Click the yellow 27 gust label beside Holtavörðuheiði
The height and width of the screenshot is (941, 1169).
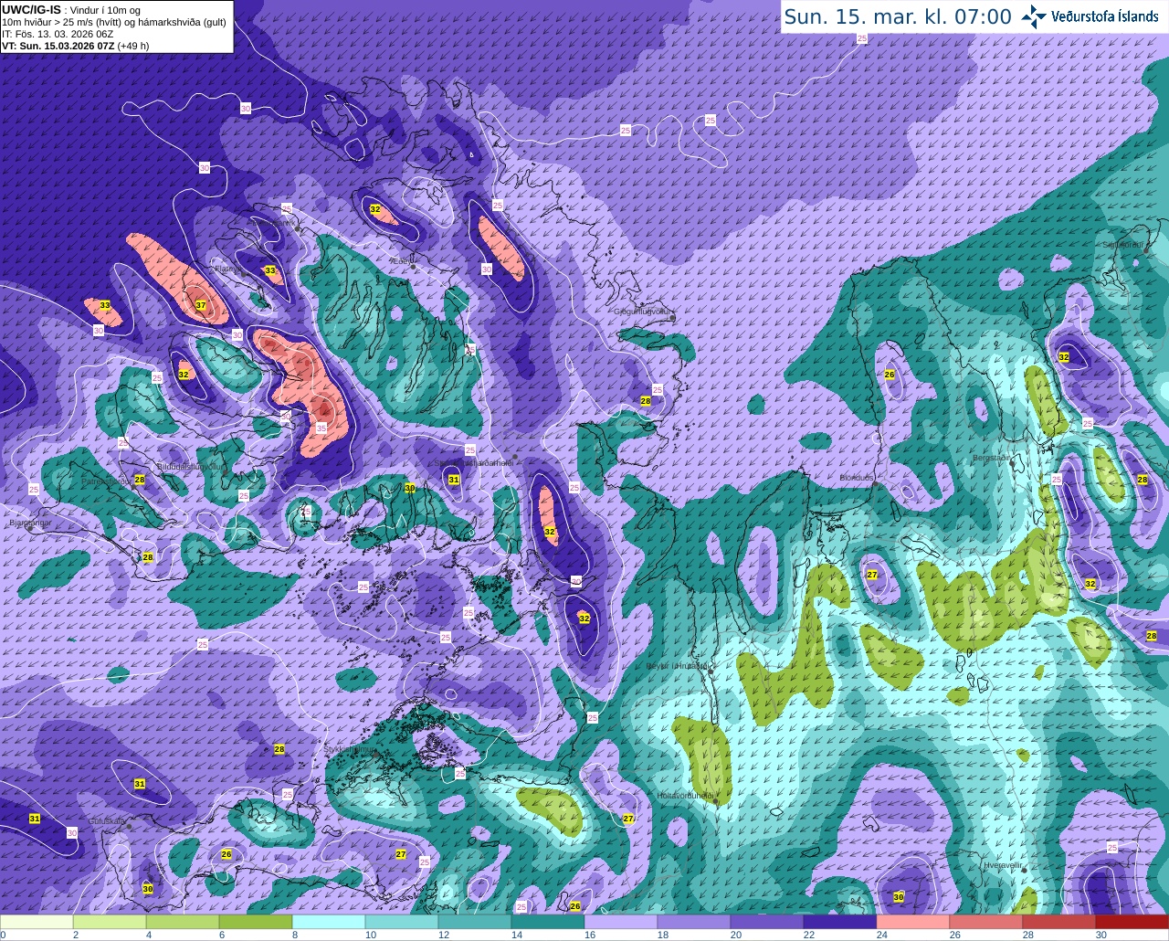click(x=628, y=819)
